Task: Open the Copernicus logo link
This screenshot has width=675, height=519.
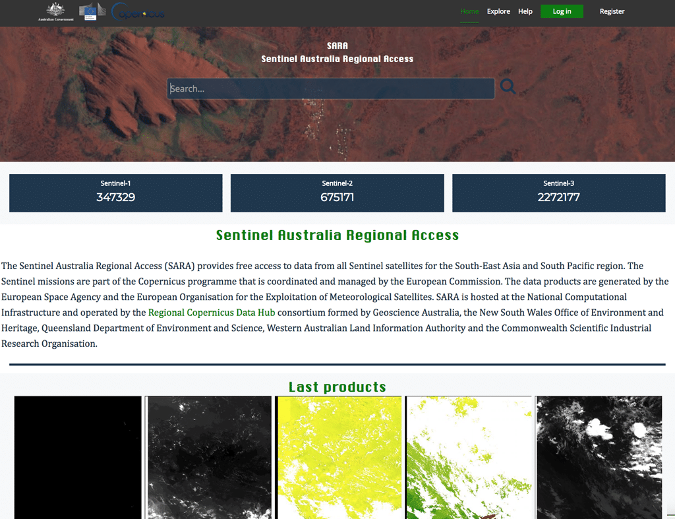Action: 138,12
